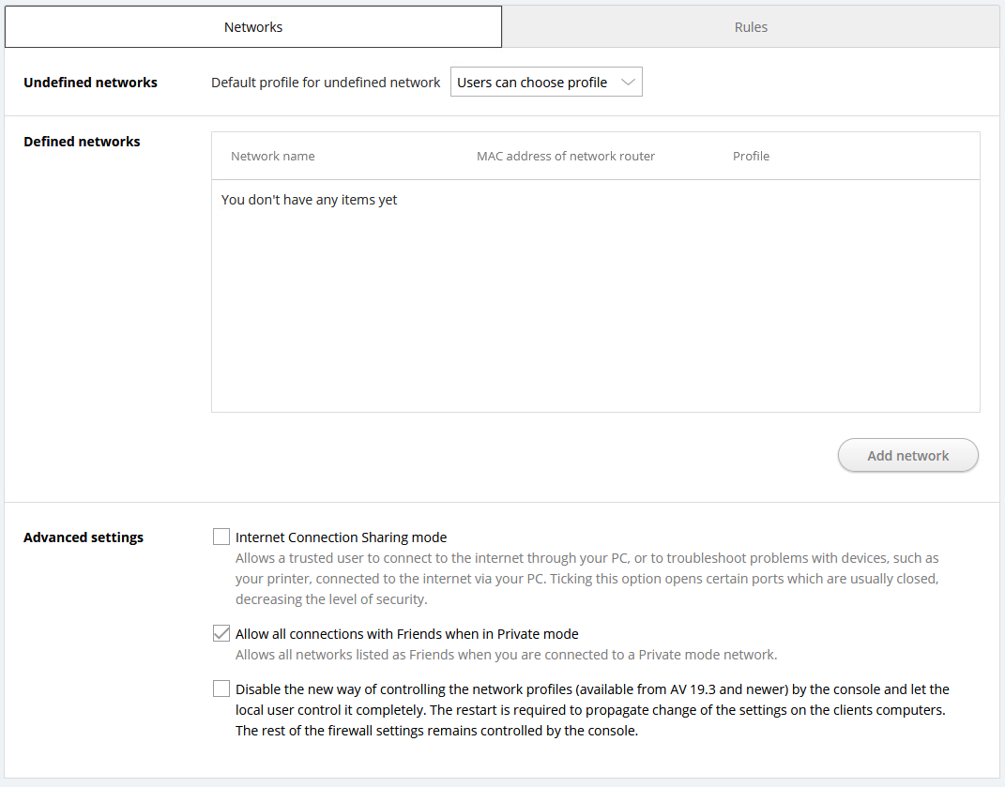Click the Undefined networks section label
Image resolution: width=1005 pixels, height=787 pixels.
pyautogui.click(x=90, y=82)
